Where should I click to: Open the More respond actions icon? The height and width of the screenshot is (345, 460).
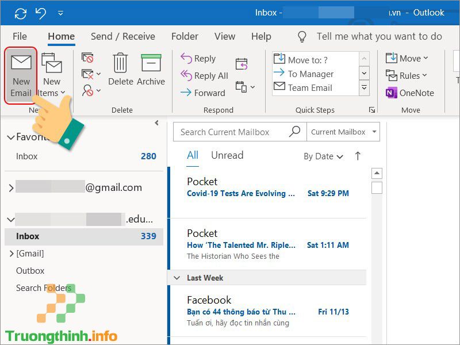pos(245,87)
